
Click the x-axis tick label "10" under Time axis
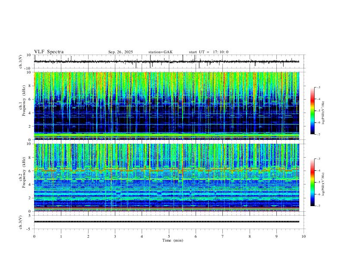tap(304, 236)
